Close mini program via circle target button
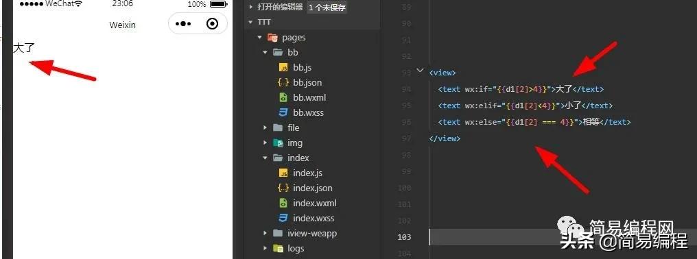The width and height of the screenshot is (697, 259). coord(213,23)
